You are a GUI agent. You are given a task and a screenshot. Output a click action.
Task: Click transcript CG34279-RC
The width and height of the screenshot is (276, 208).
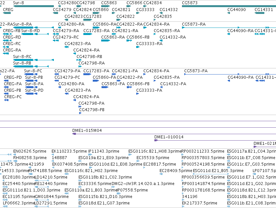[x=66, y=37]
